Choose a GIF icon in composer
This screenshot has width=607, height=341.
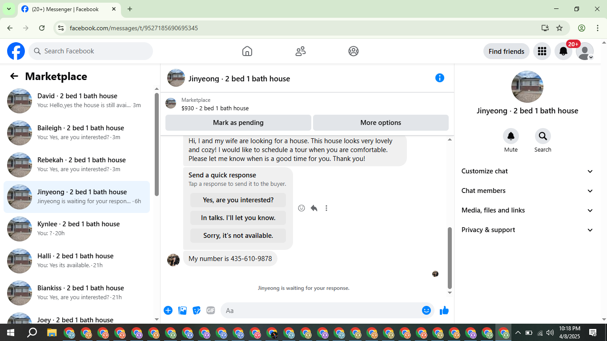click(x=211, y=310)
